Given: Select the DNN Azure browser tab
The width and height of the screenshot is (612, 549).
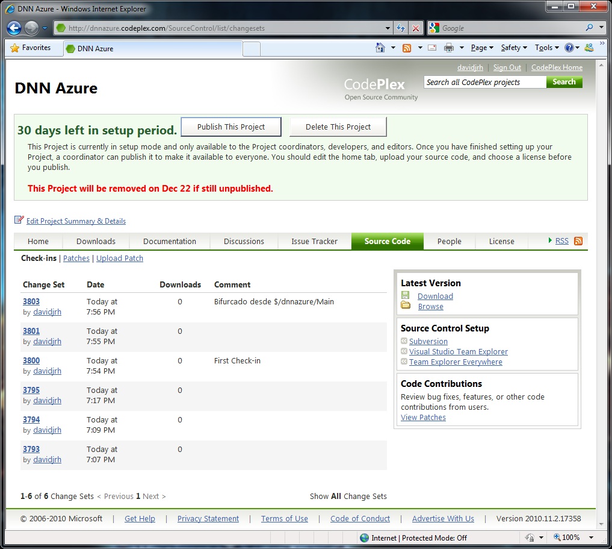Looking at the screenshot, I should [153, 48].
